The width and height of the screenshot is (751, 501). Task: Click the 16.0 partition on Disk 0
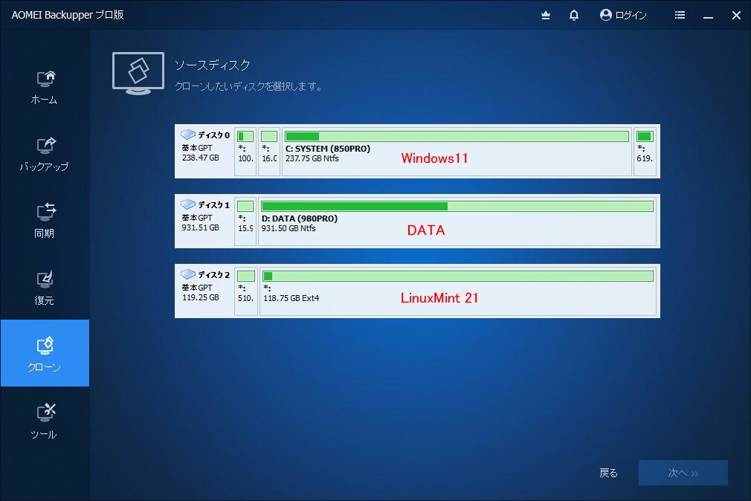point(269,152)
